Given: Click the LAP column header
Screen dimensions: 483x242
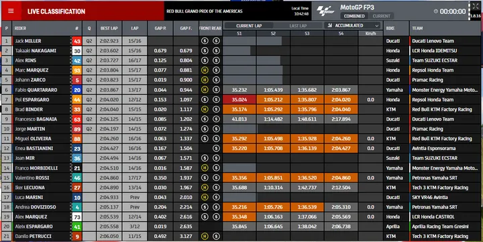Looking at the screenshot, I should tap(135, 28).
